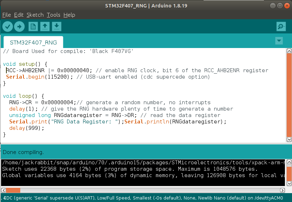292x202 pixels.
Task: Open the File menu
Action: (x=6, y=15)
